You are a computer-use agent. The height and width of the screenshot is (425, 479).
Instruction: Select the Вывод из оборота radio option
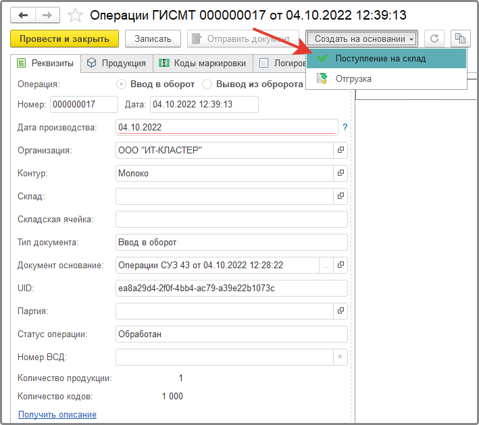[x=207, y=84]
